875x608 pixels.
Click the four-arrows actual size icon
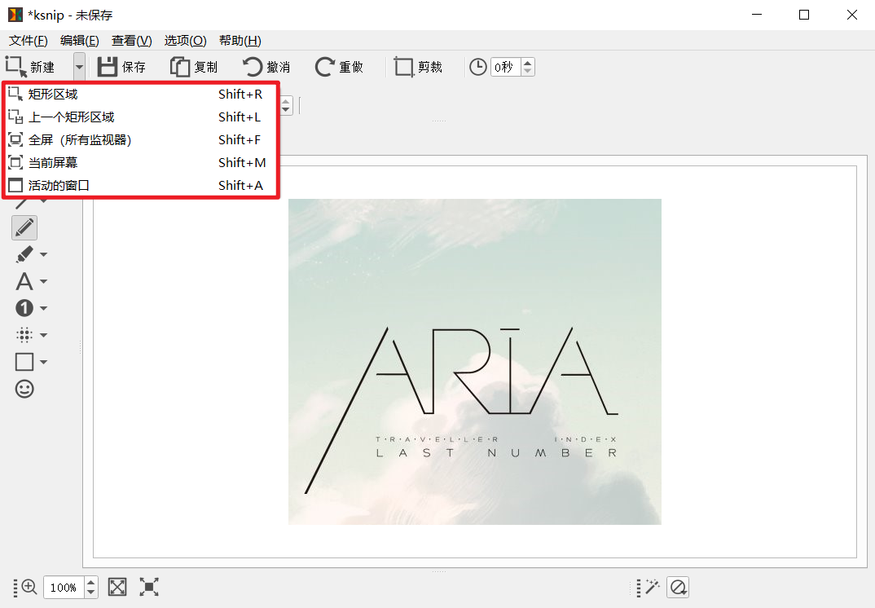pos(149,587)
